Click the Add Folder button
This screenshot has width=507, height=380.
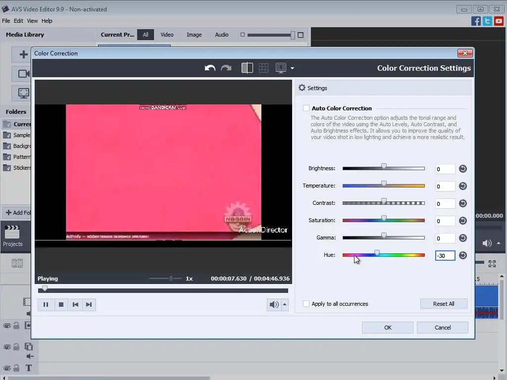point(17,213)
